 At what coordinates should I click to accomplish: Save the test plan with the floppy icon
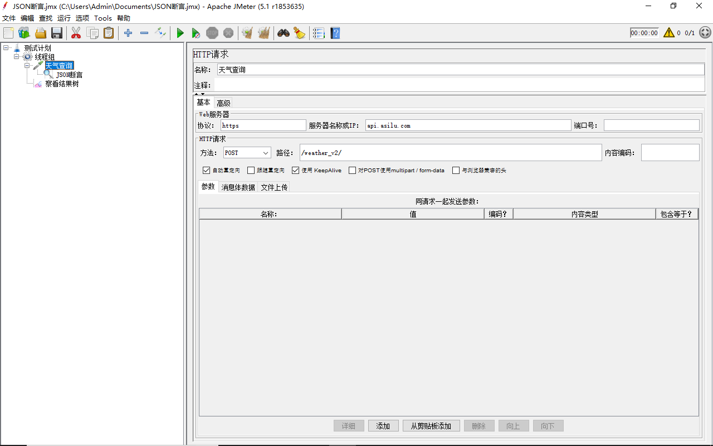coord(57,33)
